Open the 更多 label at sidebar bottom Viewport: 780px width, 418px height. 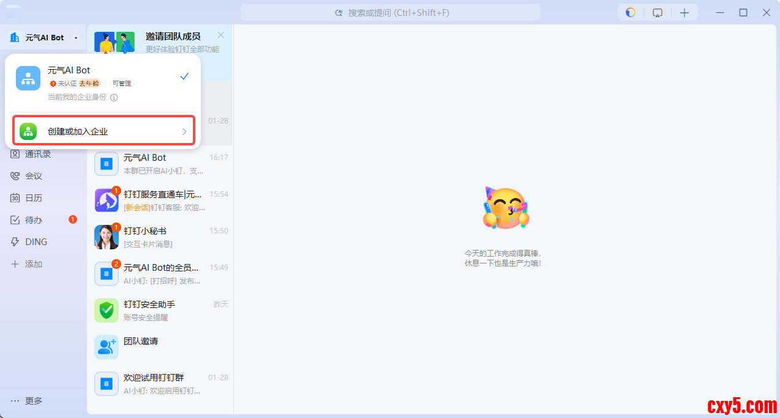click(x=34, y=401)
